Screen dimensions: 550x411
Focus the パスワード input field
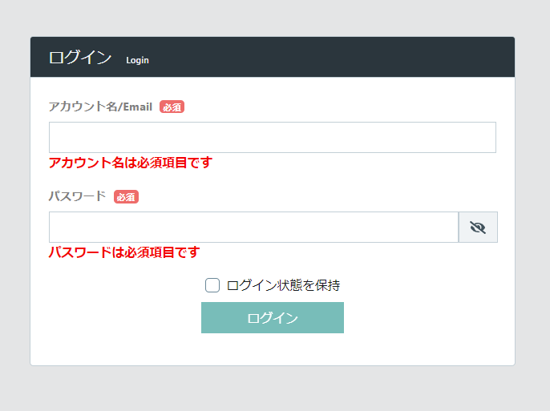253,228
